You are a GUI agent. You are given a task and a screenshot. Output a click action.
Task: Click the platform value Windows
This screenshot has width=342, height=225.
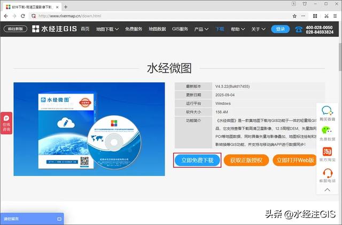[223, 104]
